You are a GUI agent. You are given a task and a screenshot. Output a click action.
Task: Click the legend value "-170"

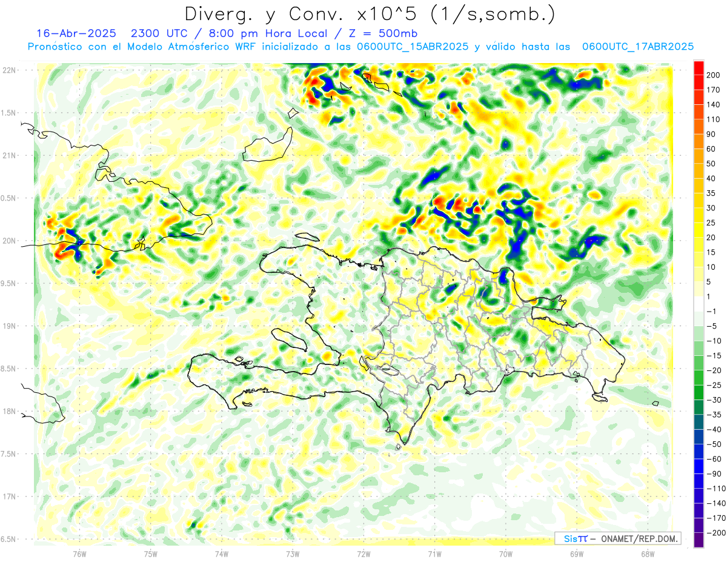[715, 518]
